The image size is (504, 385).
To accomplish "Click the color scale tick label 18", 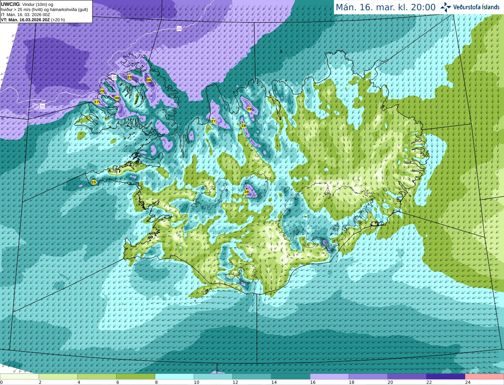I will tap(352, 382).
